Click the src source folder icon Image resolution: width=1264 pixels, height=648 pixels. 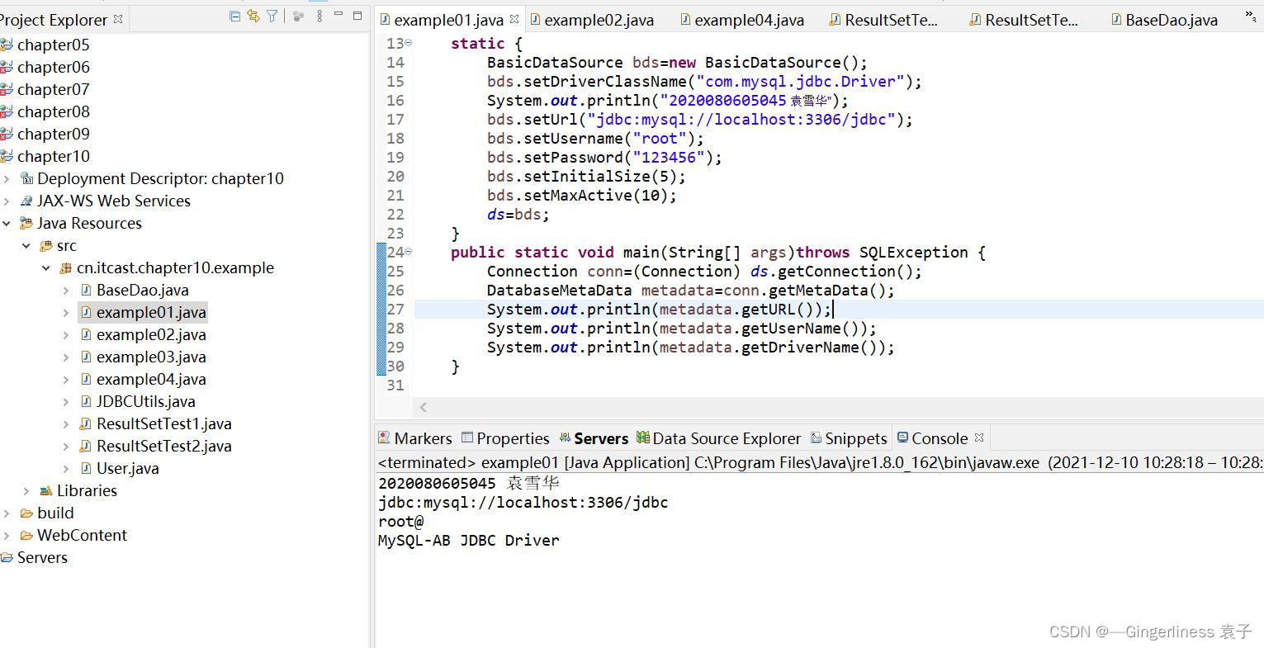pos(46,245)
